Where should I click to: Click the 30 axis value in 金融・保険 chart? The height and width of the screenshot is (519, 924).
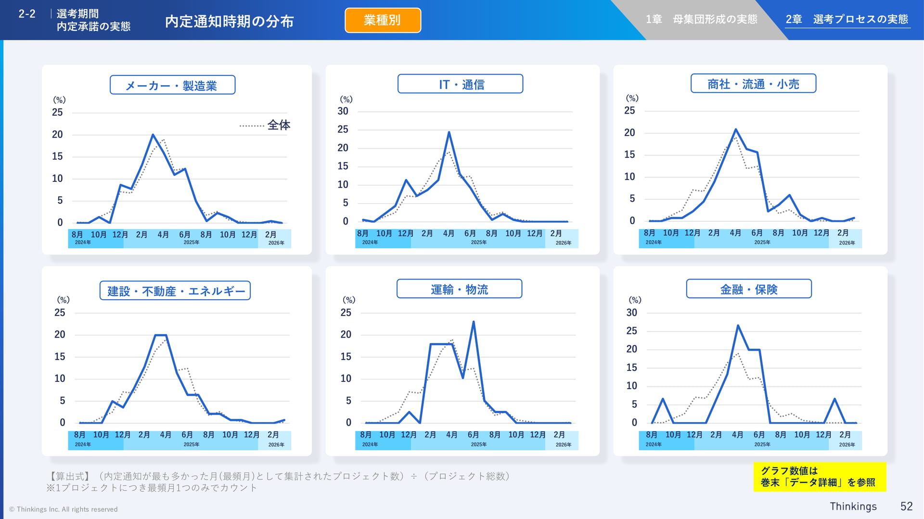point(631,313)
